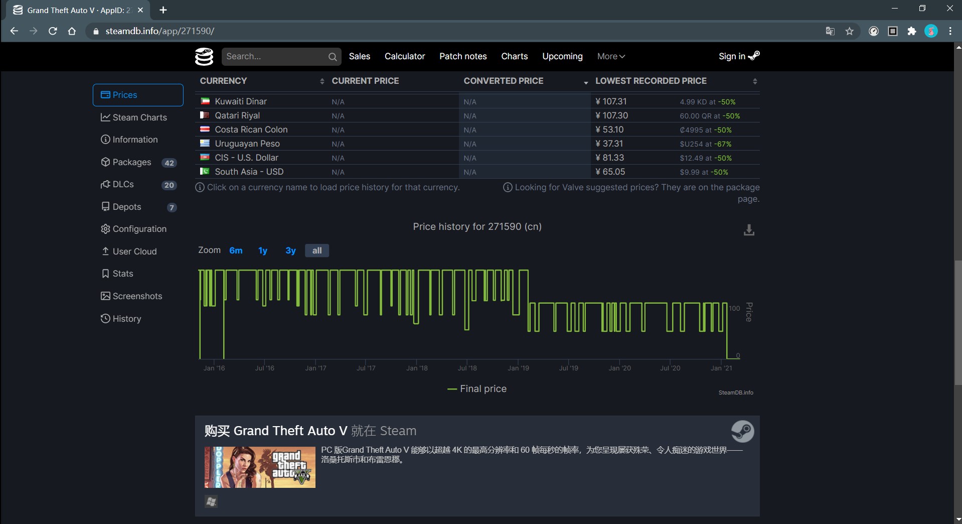
Task: Open the Sales page
Action: 360,56
